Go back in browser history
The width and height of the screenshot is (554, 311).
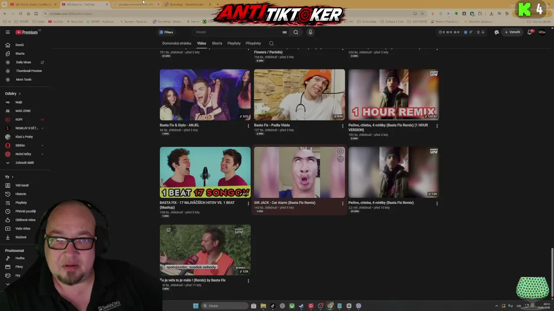click(x=5, y=13)
